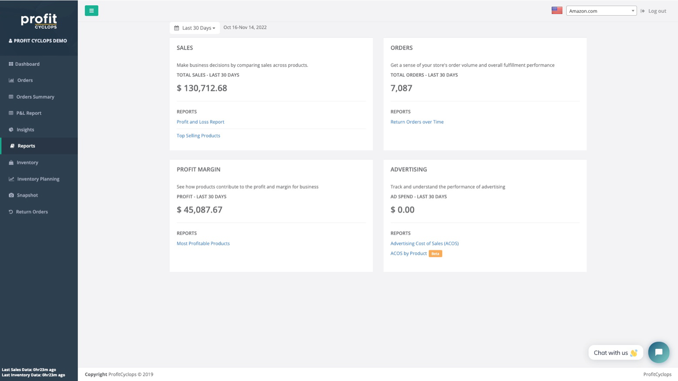Open the Top Selling Products report
The height and width of the screenshot is (381, 678).
click(x=198, y=136)
